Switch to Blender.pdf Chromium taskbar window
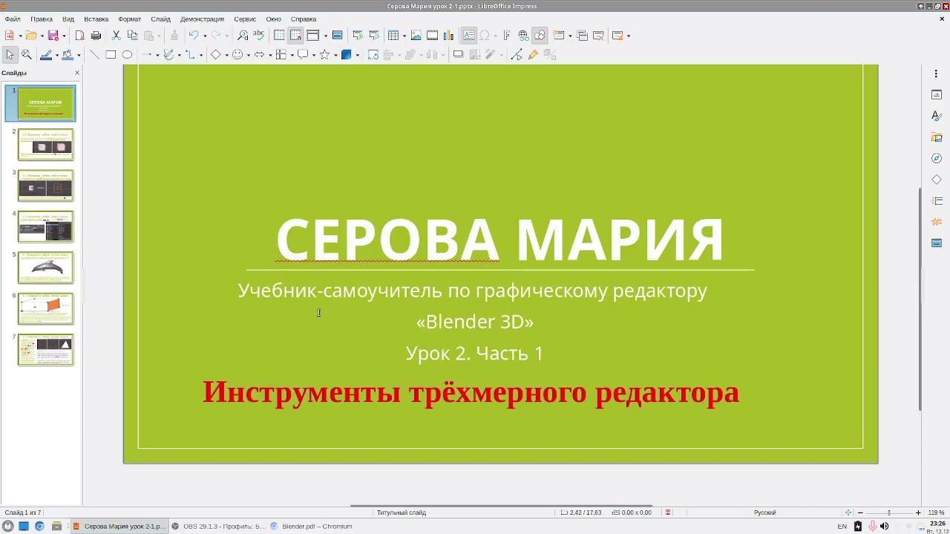Screen dimensions: 950x534 tap(312, 527)
